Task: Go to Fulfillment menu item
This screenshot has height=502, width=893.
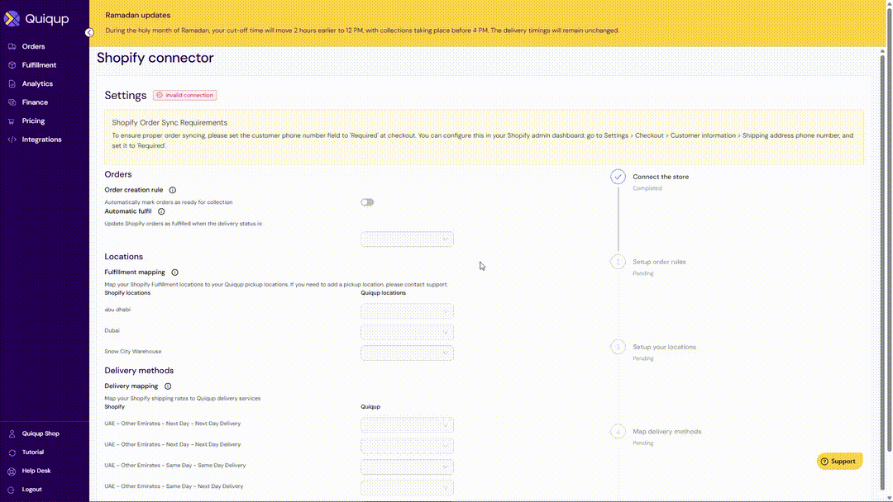Action: click(x=40, y=65)
